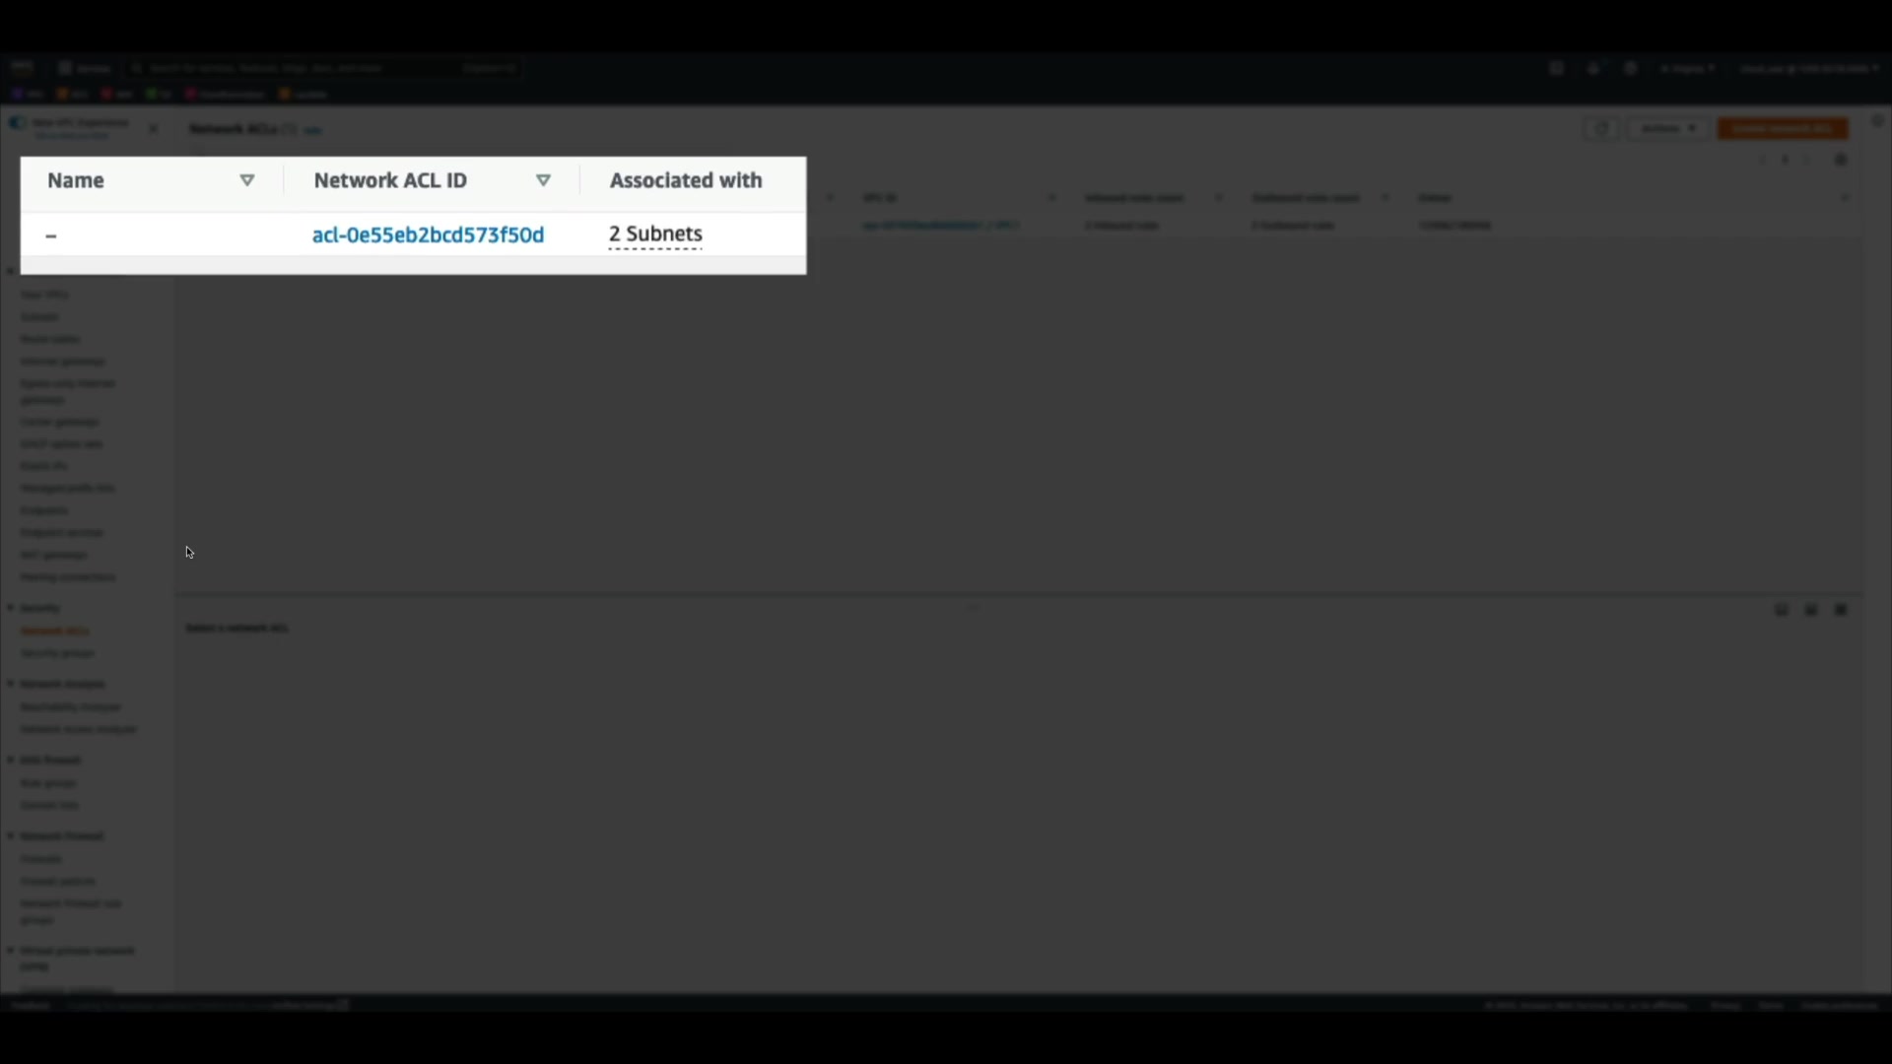The height and width of the screenshot is (1064, 1892).
Task: Click Create network ACL button
Action: pos(1782,129)
